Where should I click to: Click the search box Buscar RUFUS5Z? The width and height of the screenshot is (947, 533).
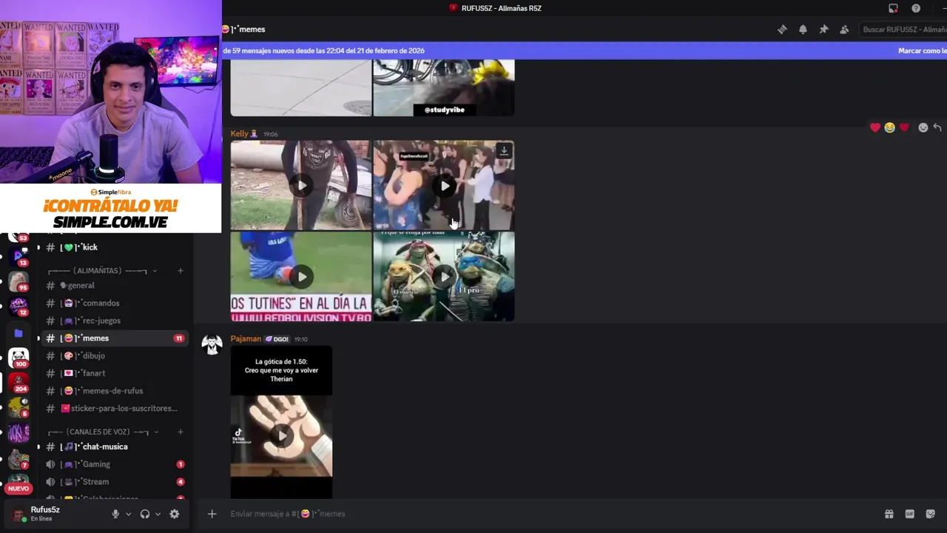pyautogui.click(x=903, y=30)
